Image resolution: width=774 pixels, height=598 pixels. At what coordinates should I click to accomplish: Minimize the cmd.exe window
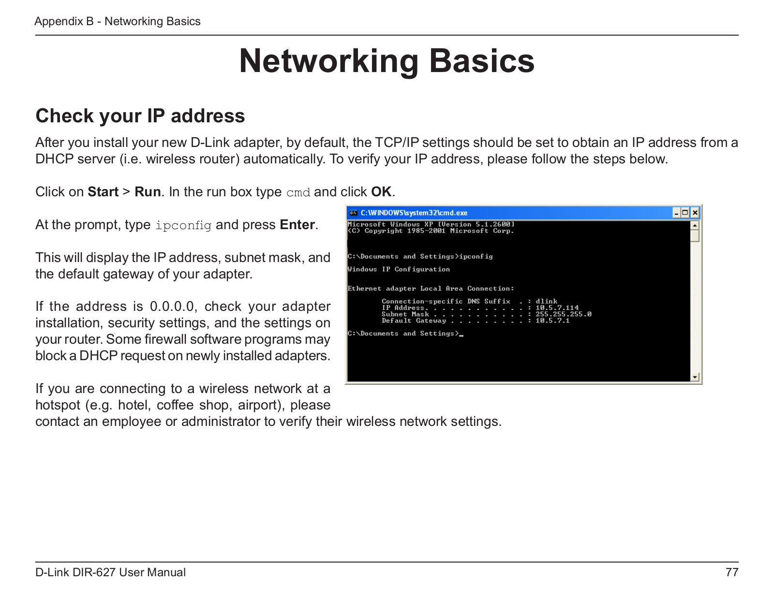pyautogui.click(x=677, y=213)
